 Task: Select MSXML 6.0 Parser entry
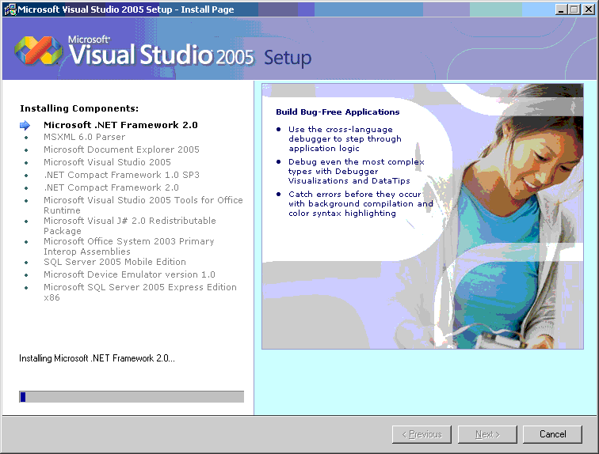click(x=84, y=137)
